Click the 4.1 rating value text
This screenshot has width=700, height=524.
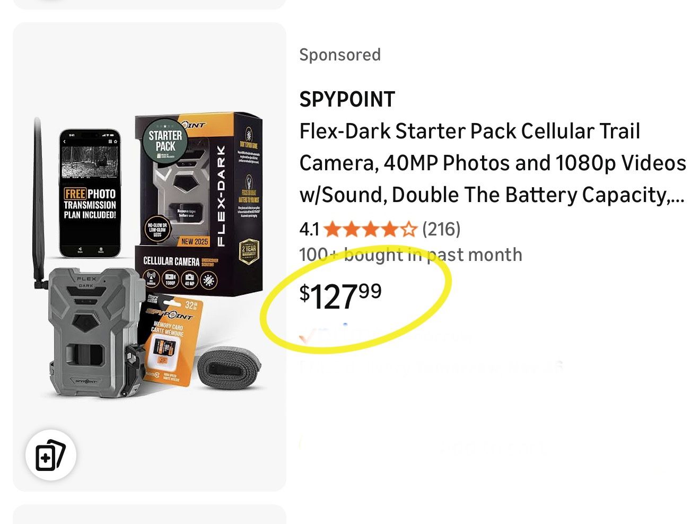pyautogui.click(x=309, y=229)
